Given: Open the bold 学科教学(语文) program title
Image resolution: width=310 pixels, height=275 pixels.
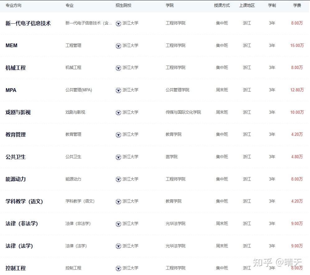Looking at the screenshot, I should pyautogui.click(x=24, y=201).
